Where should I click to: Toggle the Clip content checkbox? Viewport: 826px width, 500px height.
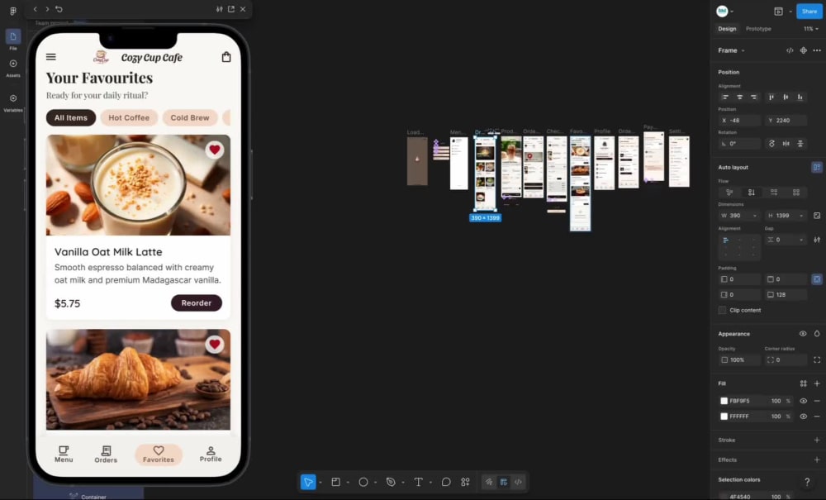point(722,310)
